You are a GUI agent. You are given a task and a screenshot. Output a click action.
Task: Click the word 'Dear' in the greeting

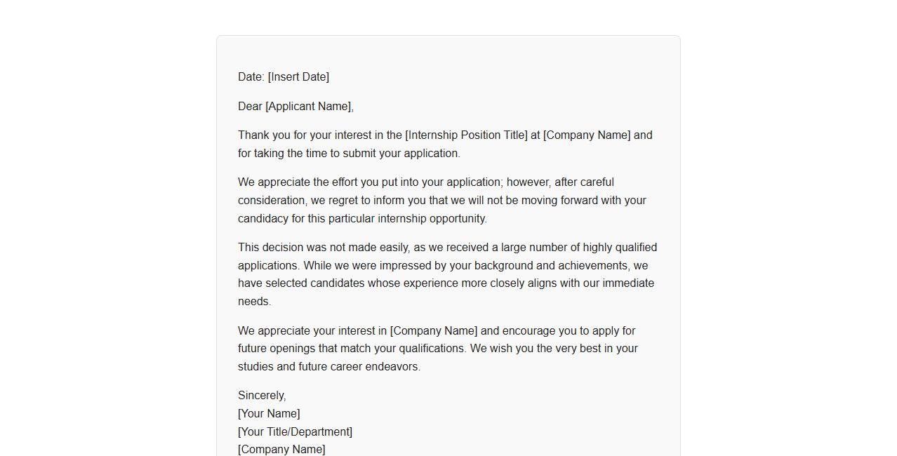(x=250, y=107)
